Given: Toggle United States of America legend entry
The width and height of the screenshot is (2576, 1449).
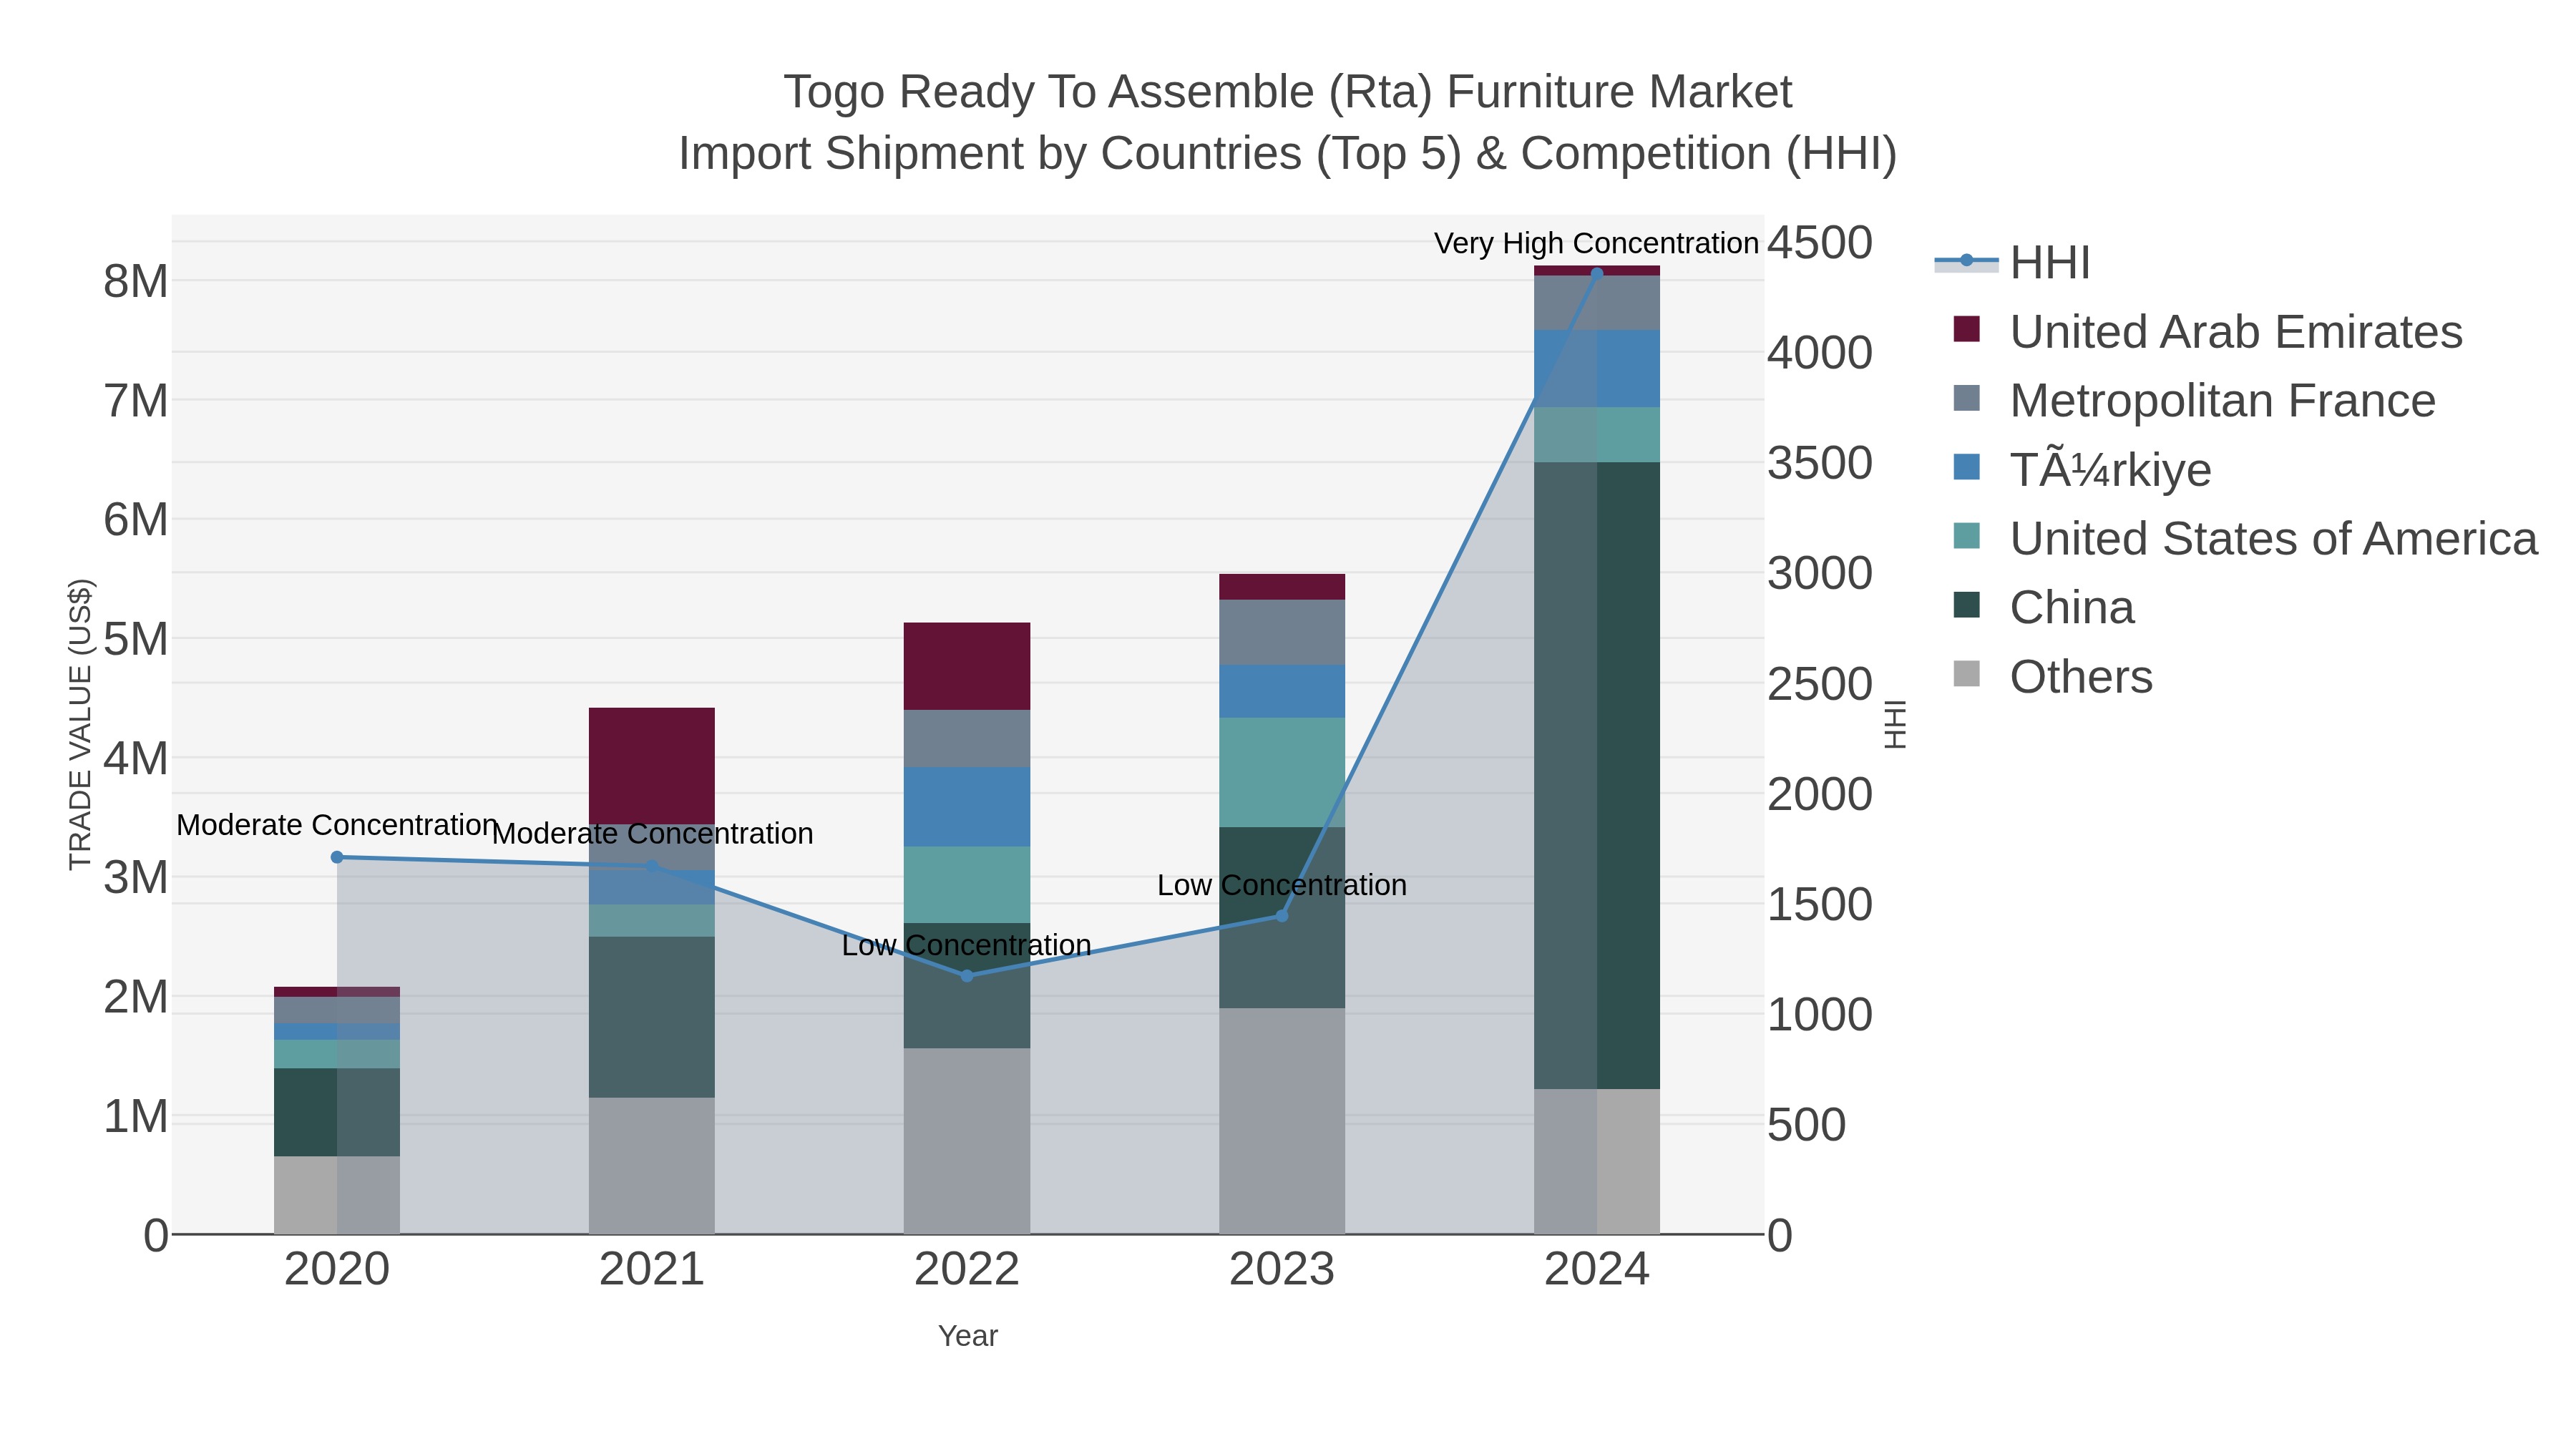Looking at the screenshot, I should [x=2245, y=538].
